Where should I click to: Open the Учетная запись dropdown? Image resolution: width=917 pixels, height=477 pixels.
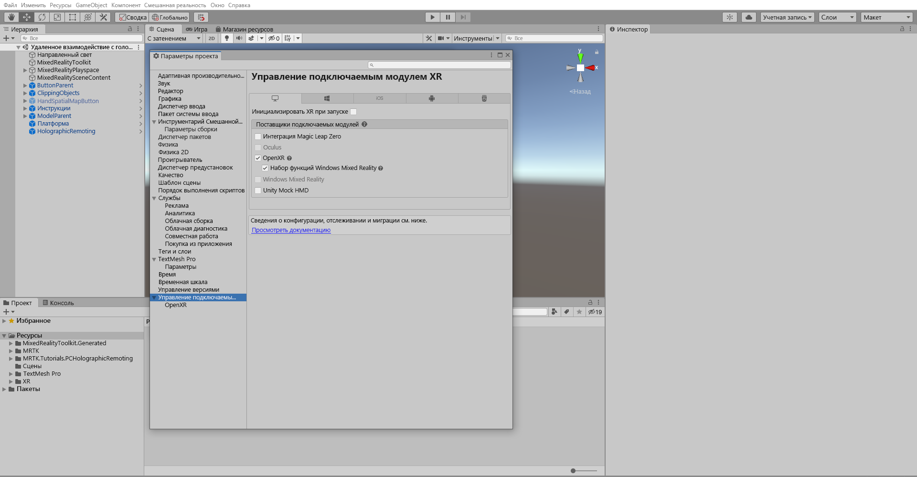click(787, 17)
